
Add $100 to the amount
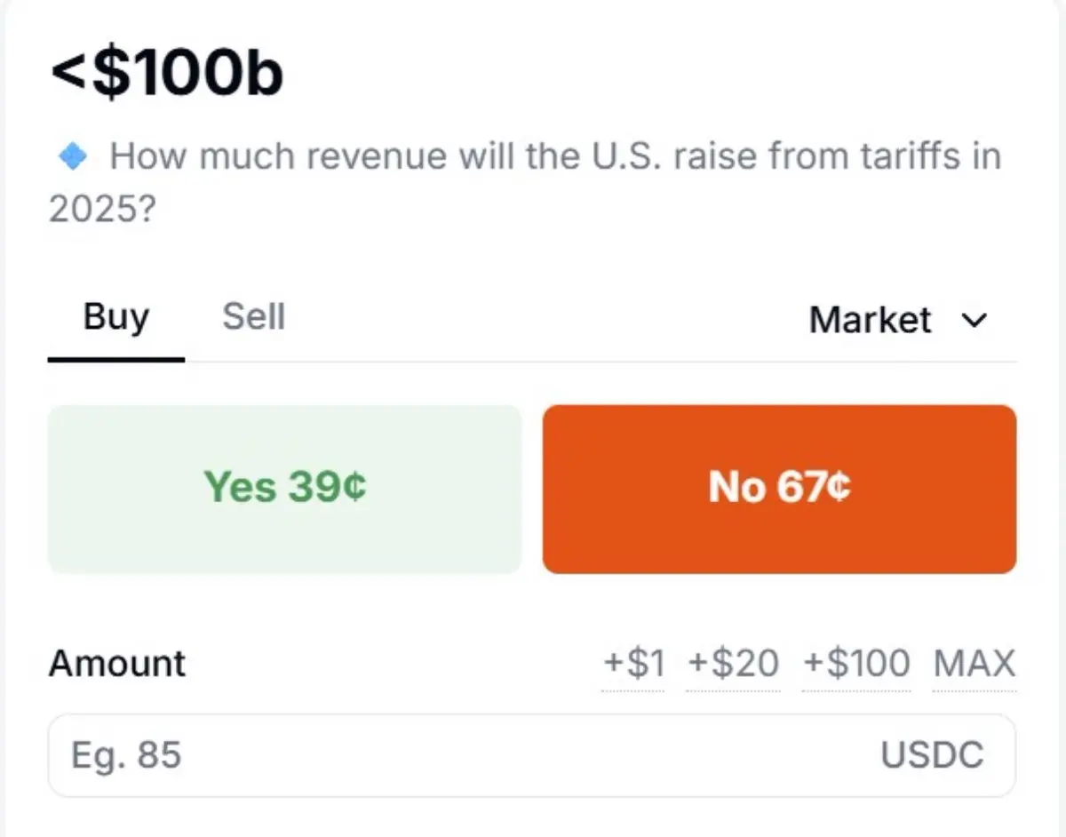856,664
